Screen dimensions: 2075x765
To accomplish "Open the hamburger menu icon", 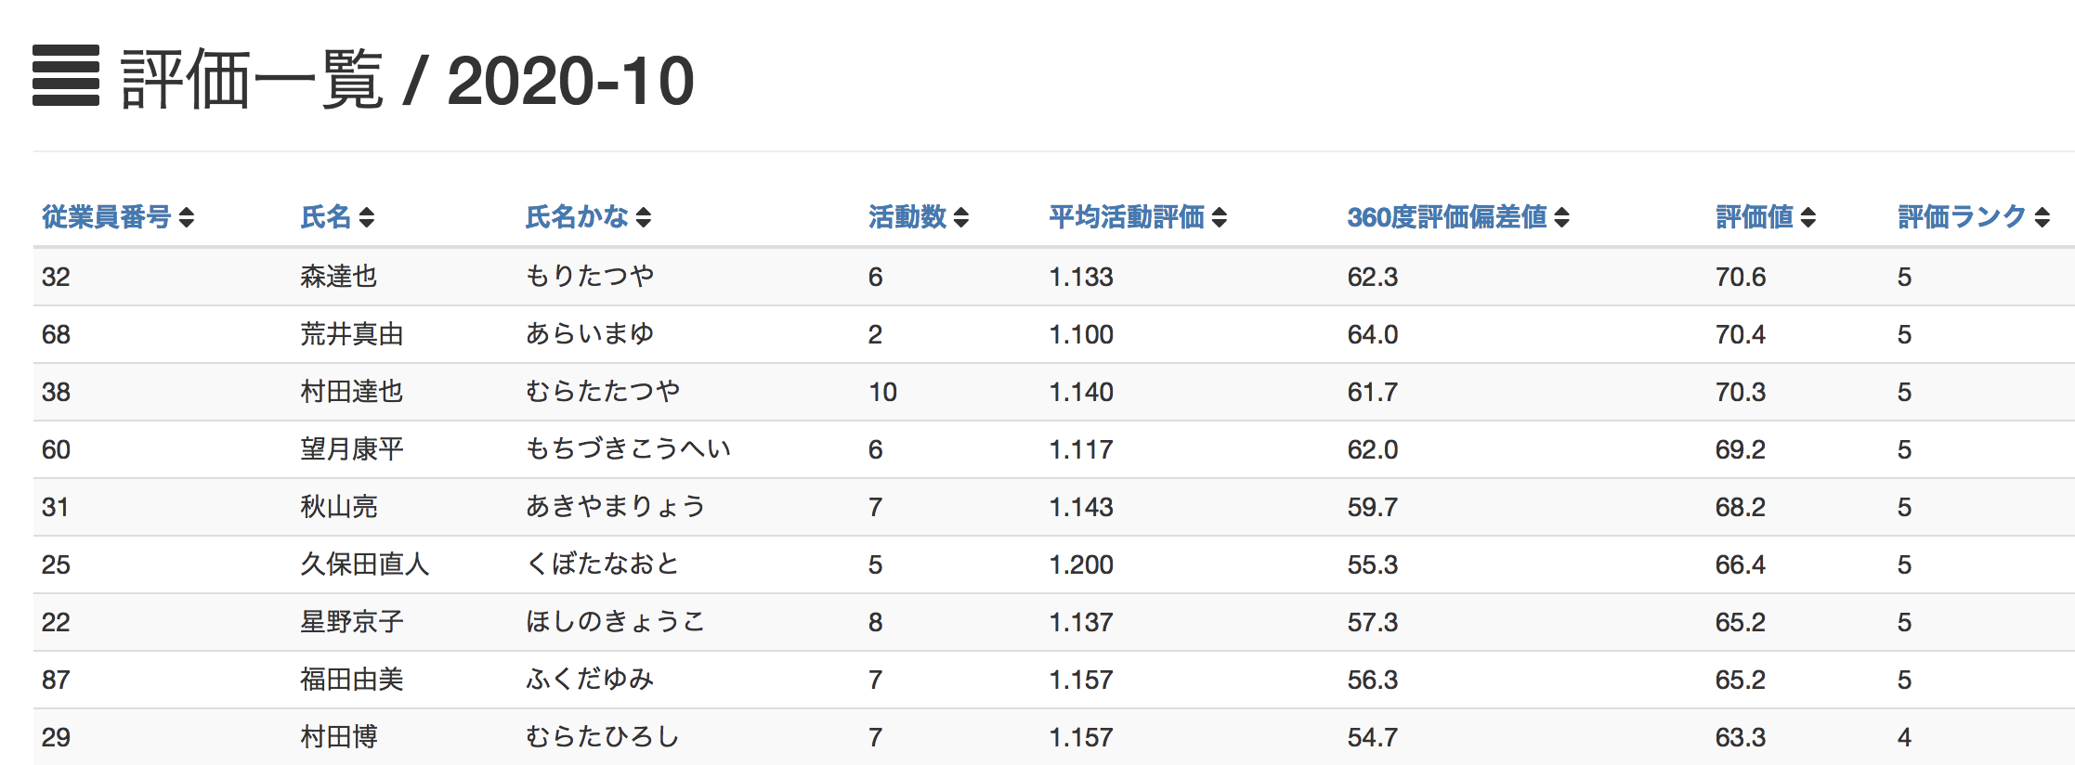I will [x=66, y=75].
